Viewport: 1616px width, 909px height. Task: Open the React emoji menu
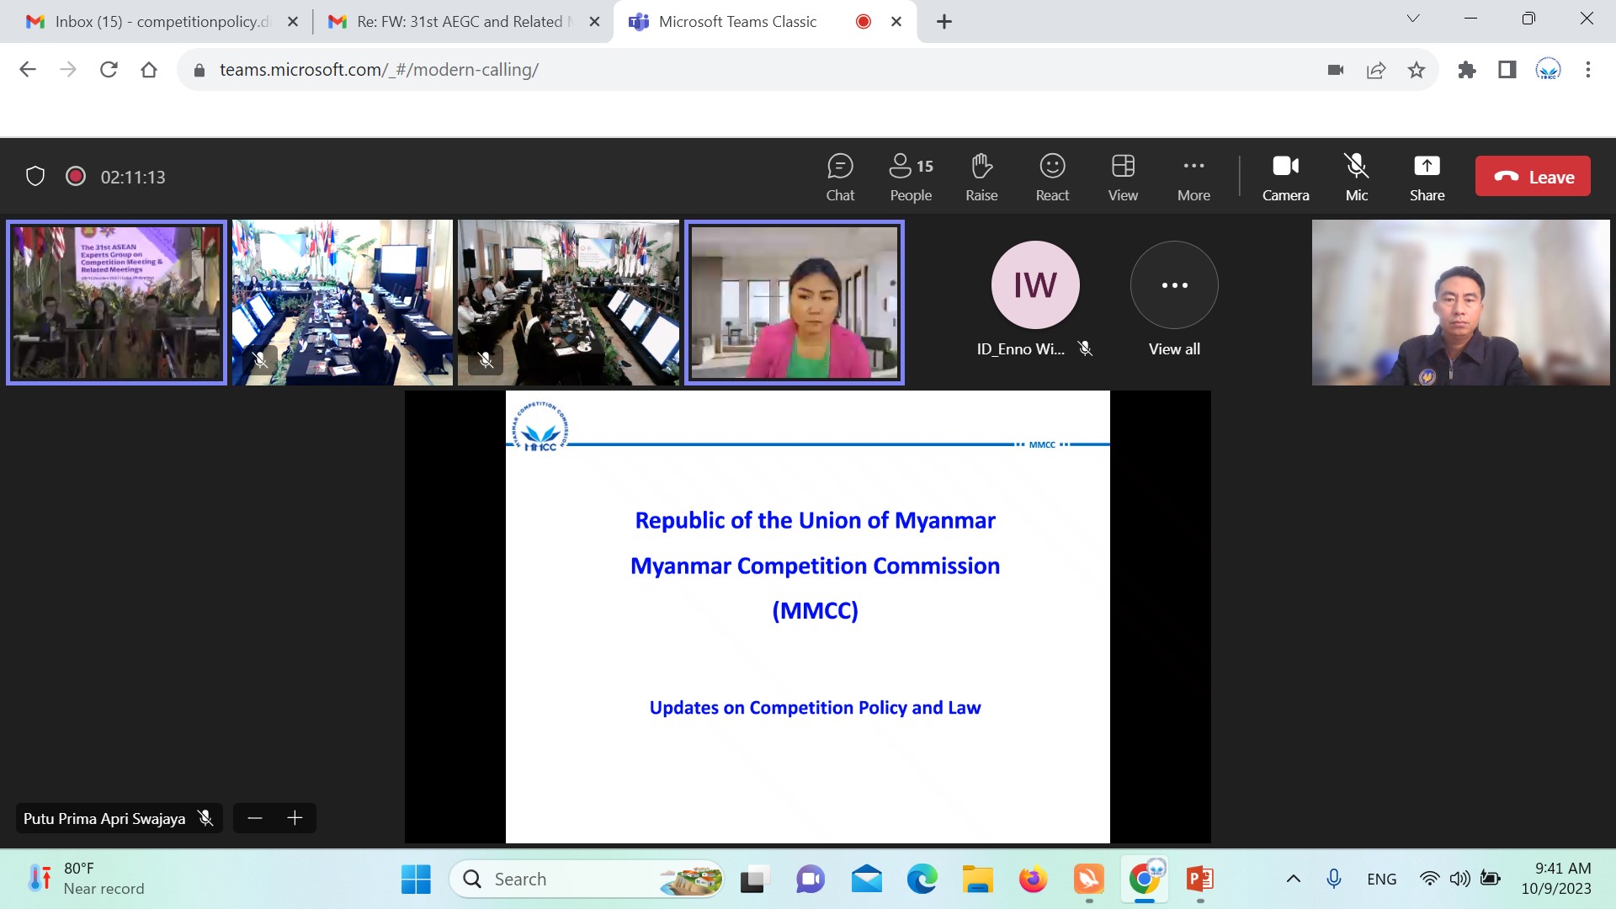point(1052,177)
